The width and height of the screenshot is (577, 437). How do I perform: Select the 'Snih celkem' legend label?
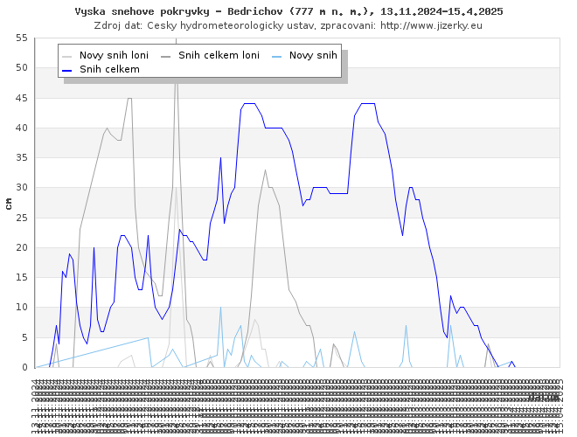(109, 68)
